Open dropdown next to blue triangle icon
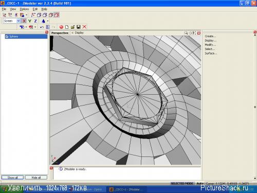Image resolution: width=257 pixels, height=193 pixels. click(x=48, y=21)
